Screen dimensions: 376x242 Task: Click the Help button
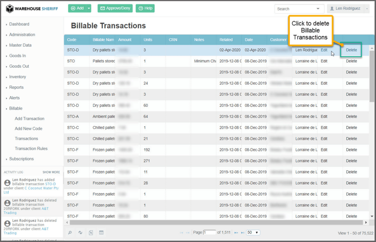tap(145, 8)
